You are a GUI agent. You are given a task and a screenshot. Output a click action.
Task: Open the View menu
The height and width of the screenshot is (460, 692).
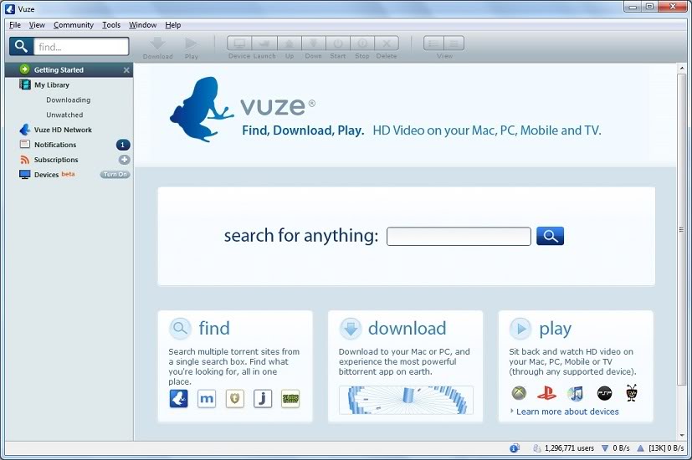[x=37, y=25]
